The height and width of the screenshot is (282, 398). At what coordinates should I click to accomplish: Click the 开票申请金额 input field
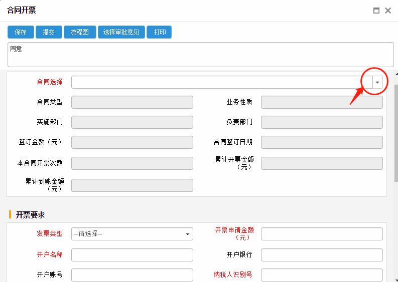click(322, 234)
